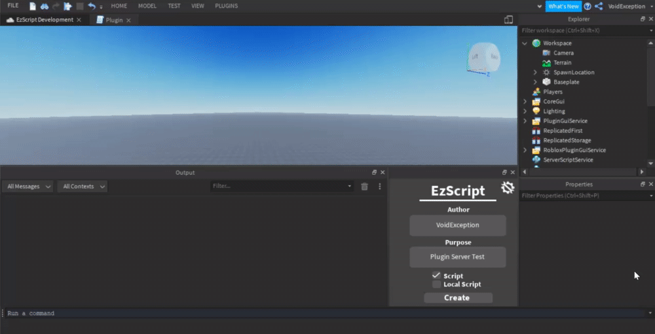
Task: Undock the Explorer panel
Action: (643, 19)
